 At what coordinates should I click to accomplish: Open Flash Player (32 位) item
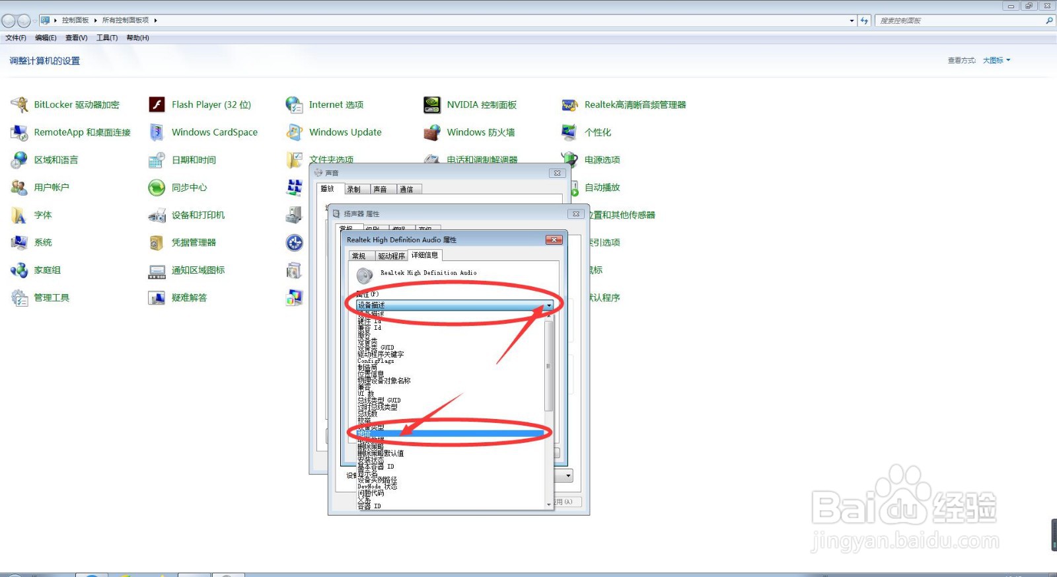point(200,104)
